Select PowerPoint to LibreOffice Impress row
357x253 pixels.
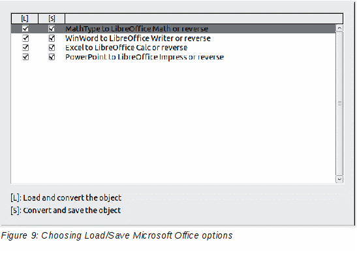(174, 57)
